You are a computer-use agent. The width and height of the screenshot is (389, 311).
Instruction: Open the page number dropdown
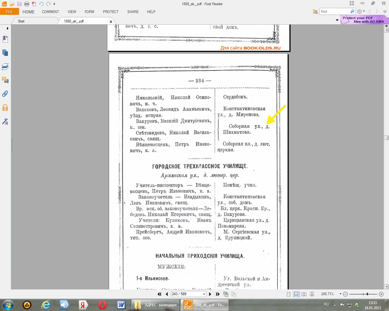[204, 294]
